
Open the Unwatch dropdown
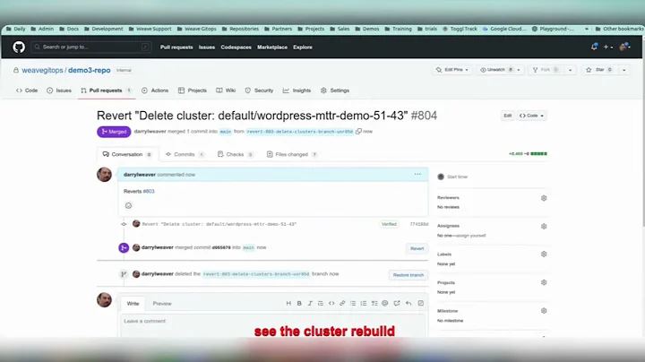[500, 70]
